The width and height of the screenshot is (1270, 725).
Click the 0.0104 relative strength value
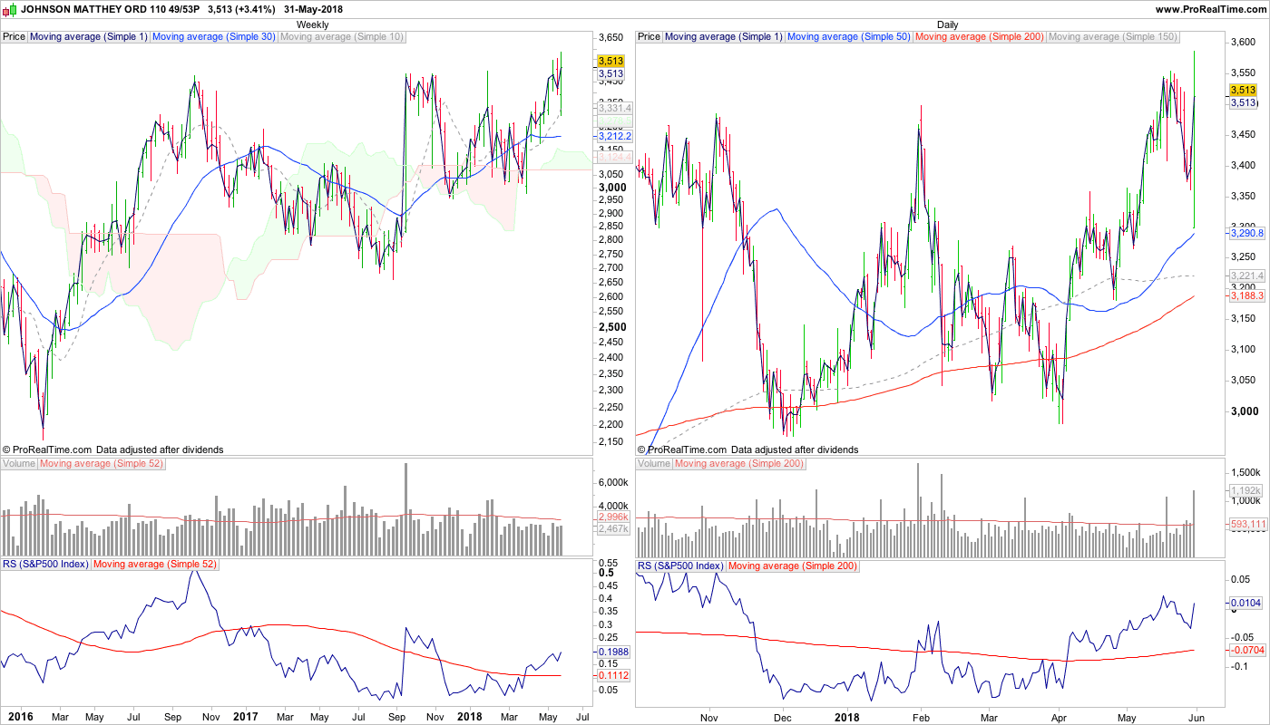1246,603
